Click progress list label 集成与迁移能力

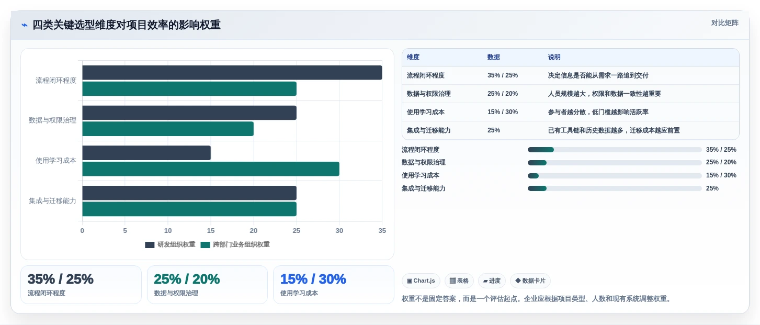424,188
